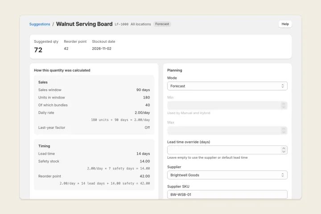Increase lead time override with stepper arrows
321x214 pixels.
pyautogui.click(x=284, y=148)
